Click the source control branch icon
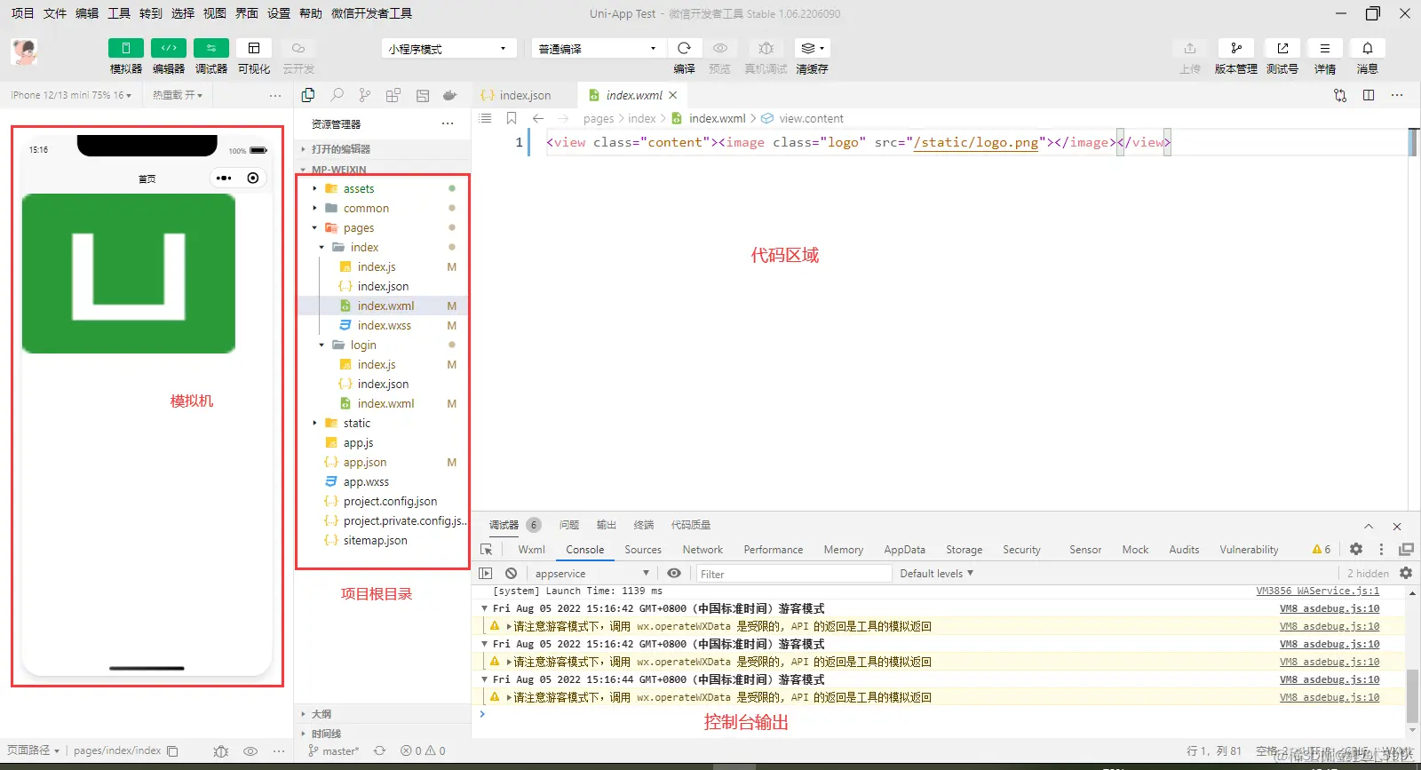1421x770 pixels. [365, 95]
